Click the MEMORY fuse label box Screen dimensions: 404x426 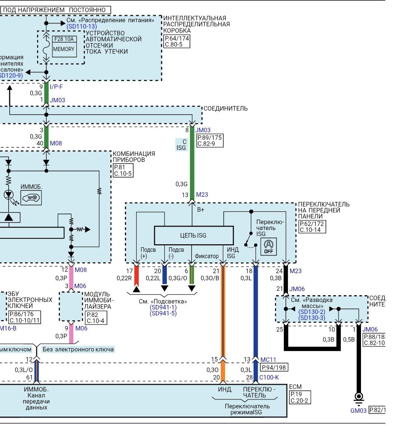(x=64, y=49)
